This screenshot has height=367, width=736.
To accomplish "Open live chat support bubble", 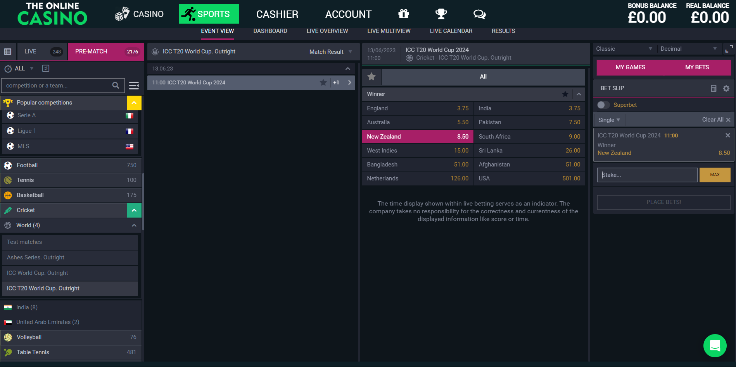I will click(x=715, y=345).
